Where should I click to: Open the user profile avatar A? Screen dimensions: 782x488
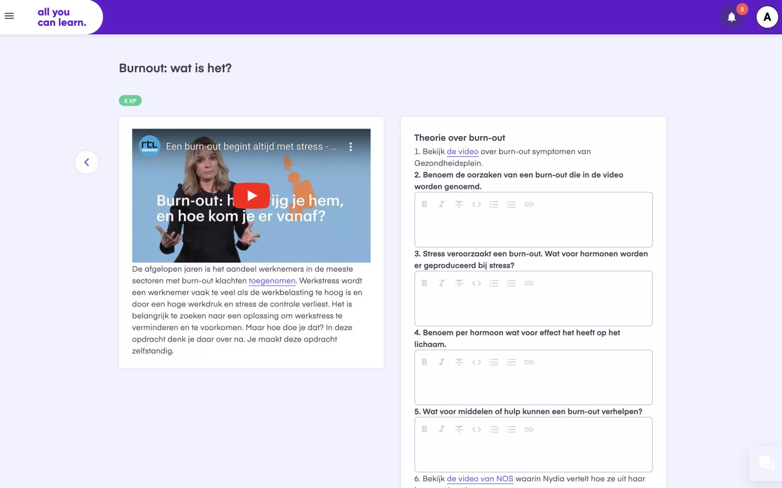(x=767, y=17)
